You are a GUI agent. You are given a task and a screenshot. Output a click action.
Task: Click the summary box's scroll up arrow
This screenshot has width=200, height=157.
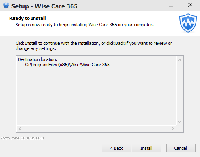pos(179,60)
